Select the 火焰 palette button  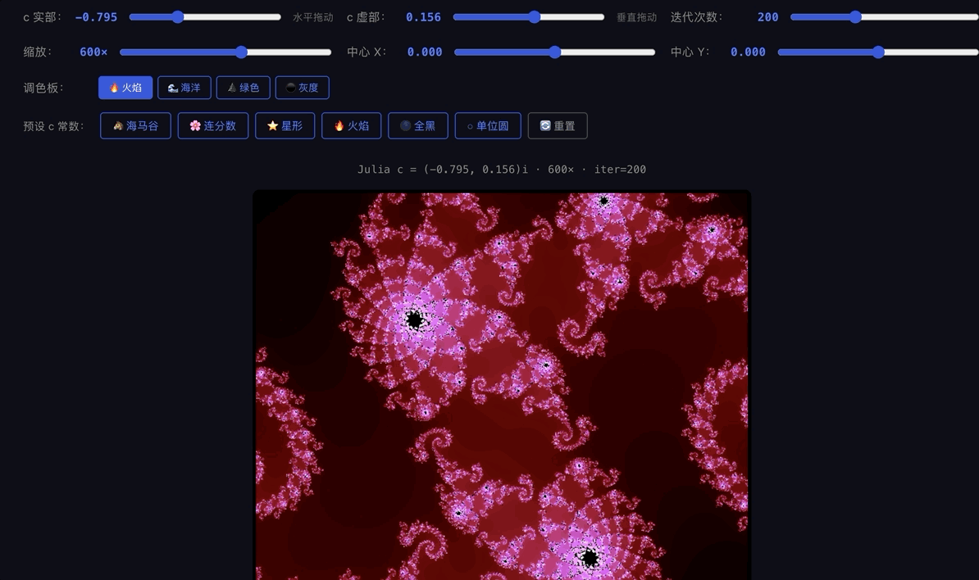coord(125,88)
